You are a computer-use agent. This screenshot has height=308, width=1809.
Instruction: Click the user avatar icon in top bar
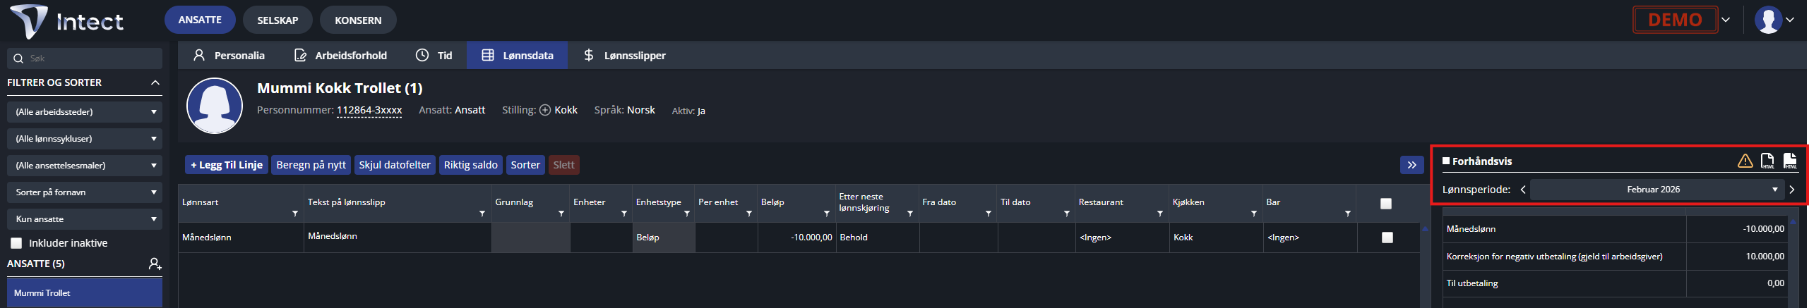pyautogui.click(x=1768, y=20)
